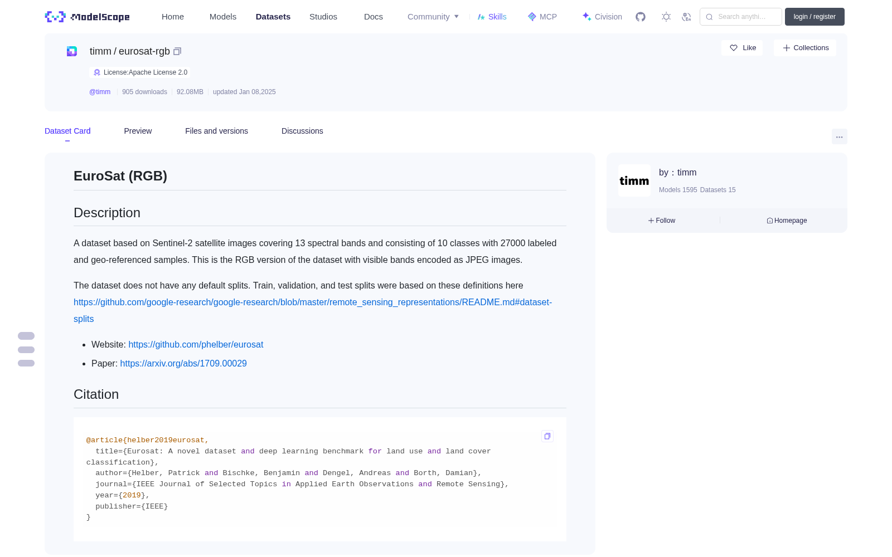This screenshot has width=892, height=557.
Task: Click the 'Models 1595' count
Action: point(678,190)
